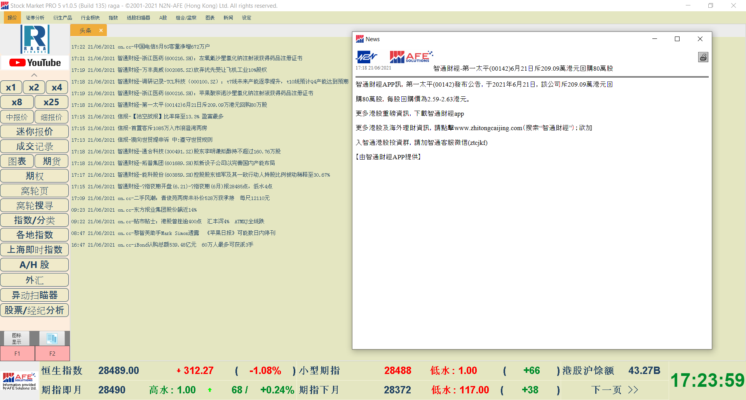Open the 17:22 中国电信 5G news headline
Screen dimensions: 746x400
(163, 47)
